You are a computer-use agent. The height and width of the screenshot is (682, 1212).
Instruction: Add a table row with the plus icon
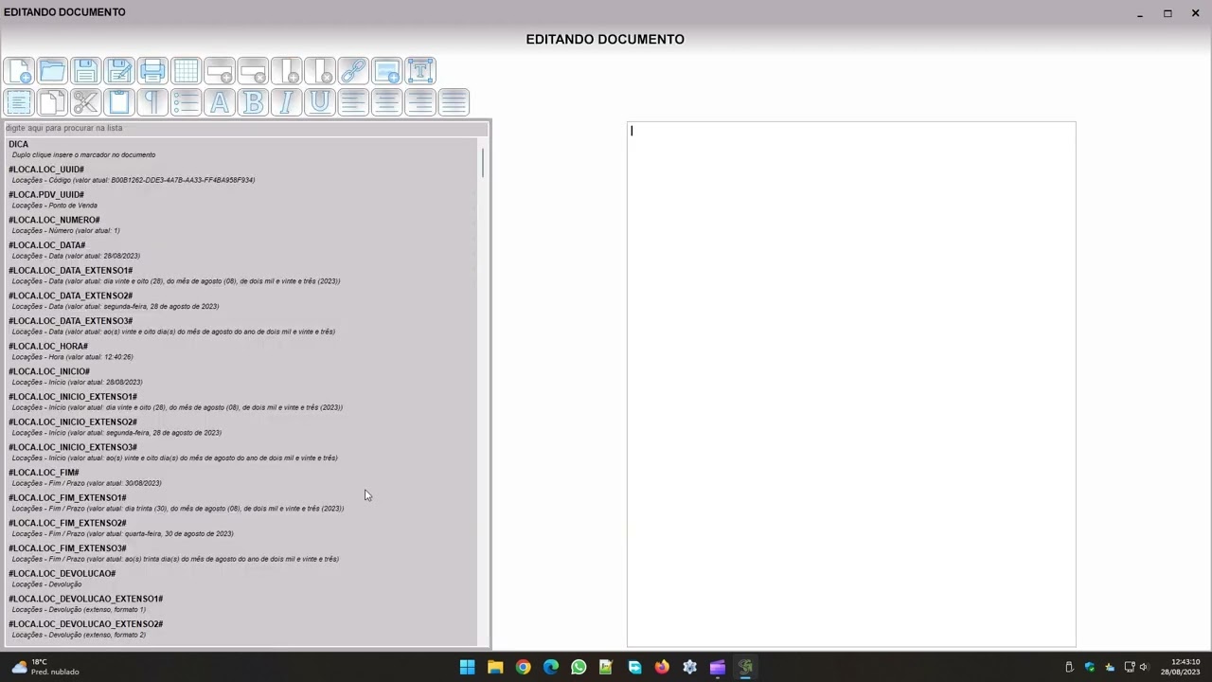pos(220,71)
